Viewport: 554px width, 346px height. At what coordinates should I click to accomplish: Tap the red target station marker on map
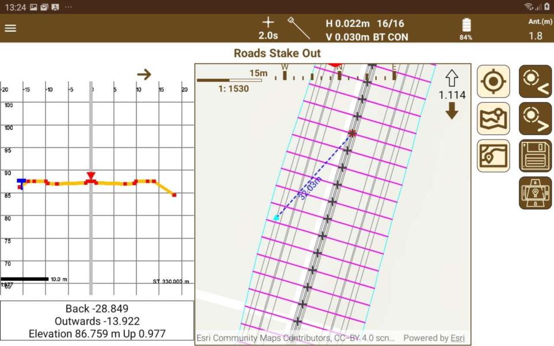(352, 133)
